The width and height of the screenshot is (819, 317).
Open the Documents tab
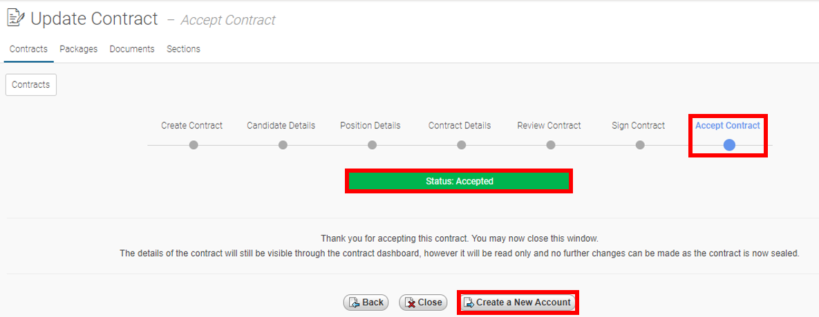[132, 49]
